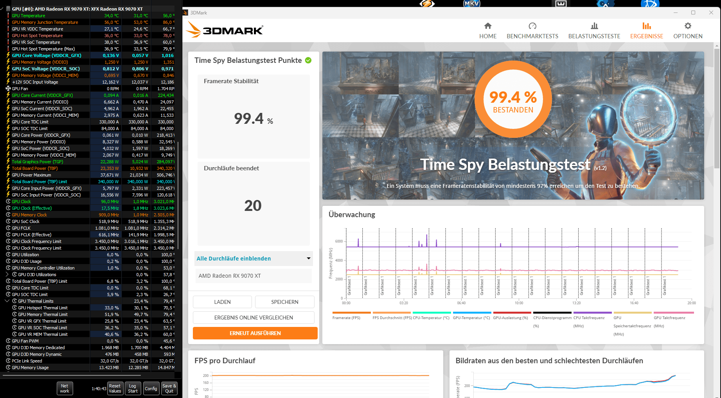Viewport: 721px width, 398px height.
Task: Select the GPU SoC Clock row
Action: pyautogui.click(x=89, y=221)
